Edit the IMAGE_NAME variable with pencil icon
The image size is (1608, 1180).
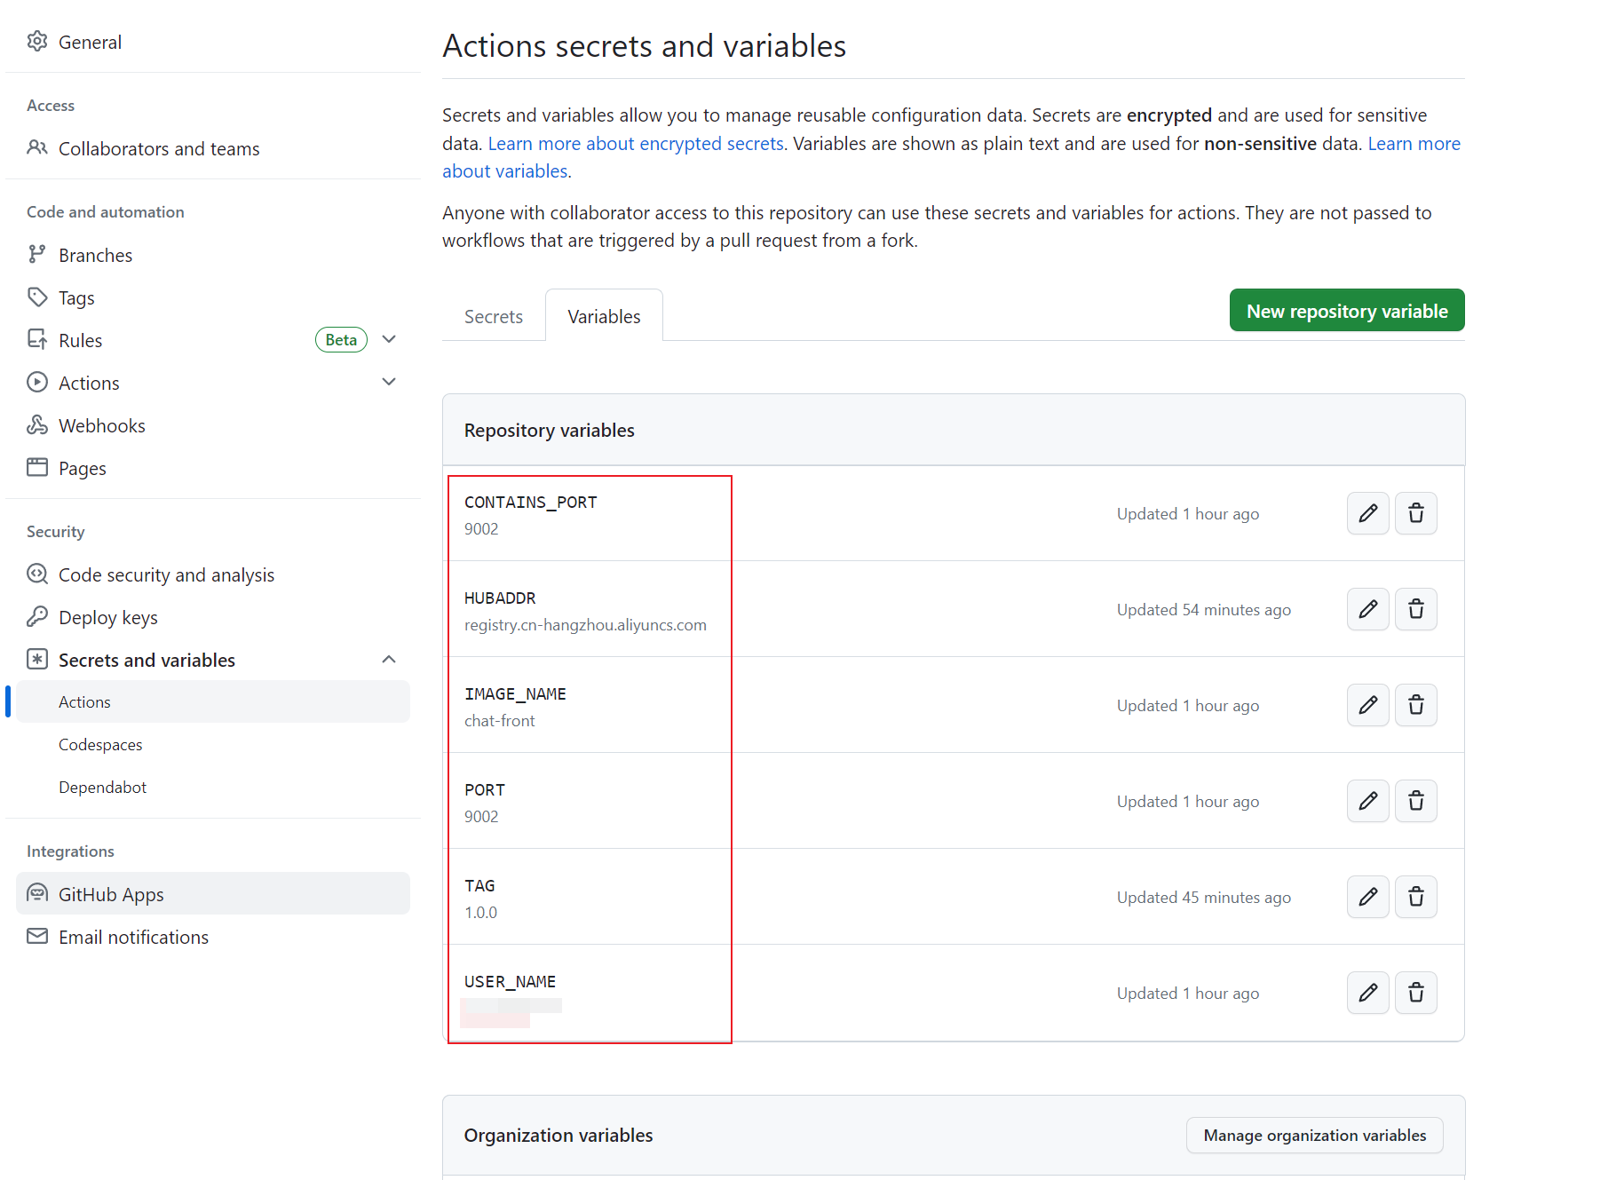tap(1367, 705)
